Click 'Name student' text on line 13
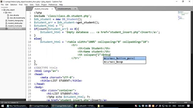Viewport: 193px width, 108px height. [x=93, y=52]
